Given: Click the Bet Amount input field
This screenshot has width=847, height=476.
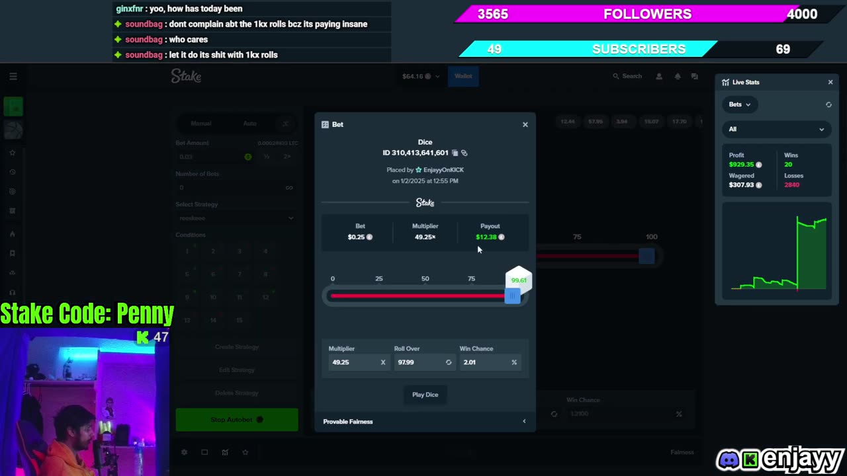Looking at the screenshot, I should click(216, 157).
